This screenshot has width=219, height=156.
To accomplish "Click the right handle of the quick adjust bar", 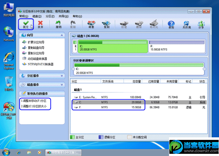I will pos(204,69).
